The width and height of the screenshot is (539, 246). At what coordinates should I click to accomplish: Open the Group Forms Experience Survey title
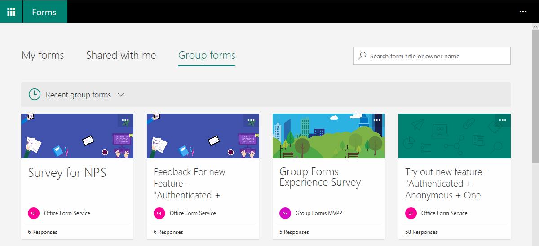pos(320,177)
